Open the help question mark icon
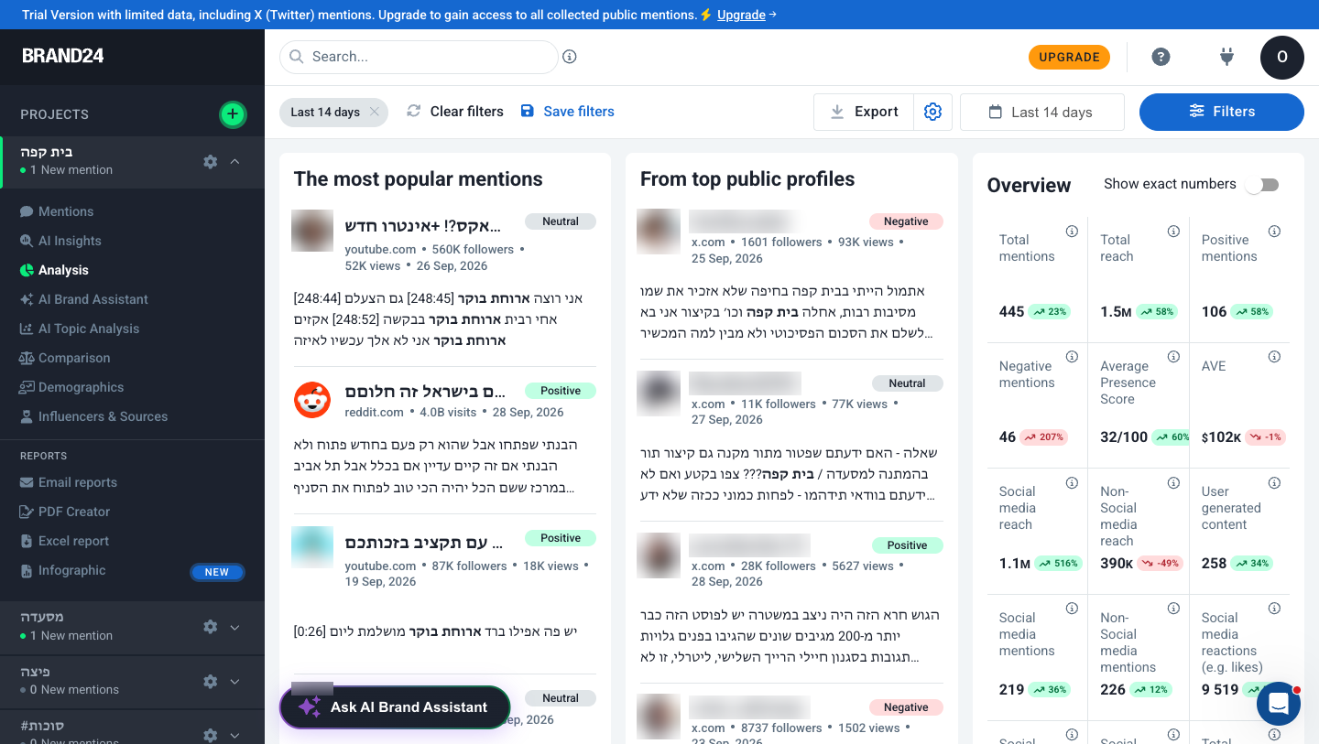Image resolution: width=1319 pixels, height=744 pixels. tap(1161, 57)
